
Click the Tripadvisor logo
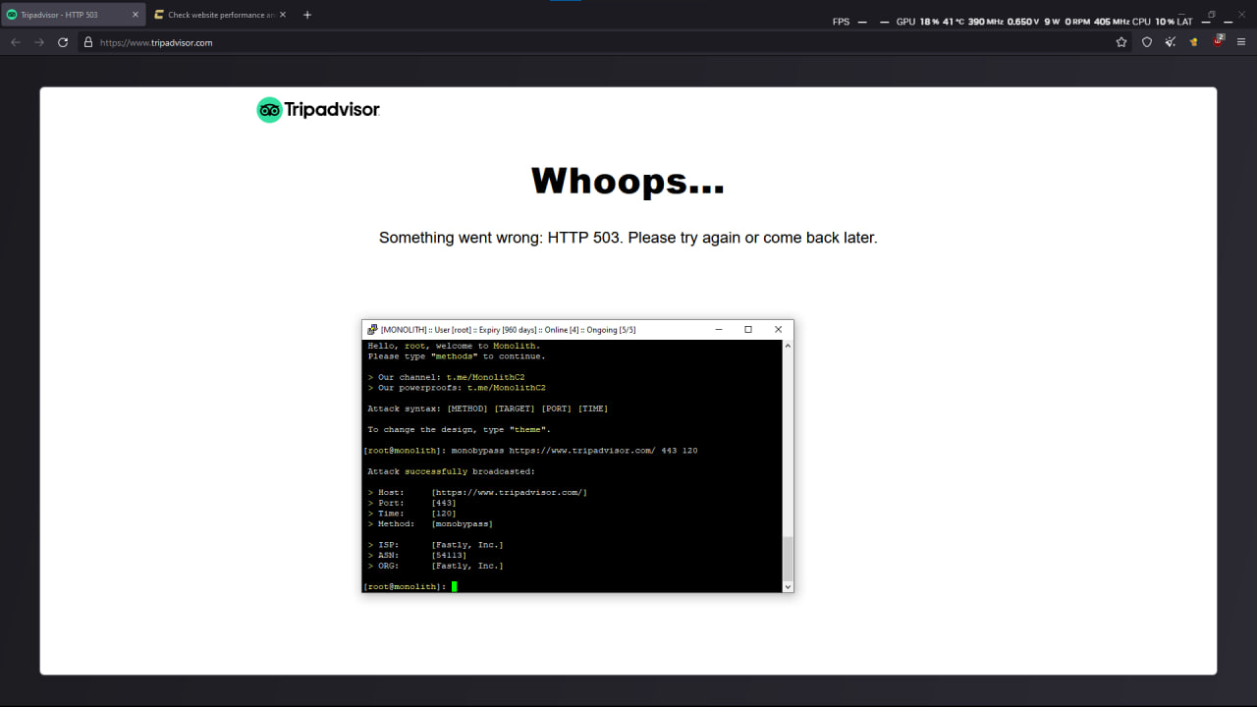click(318, 110)
